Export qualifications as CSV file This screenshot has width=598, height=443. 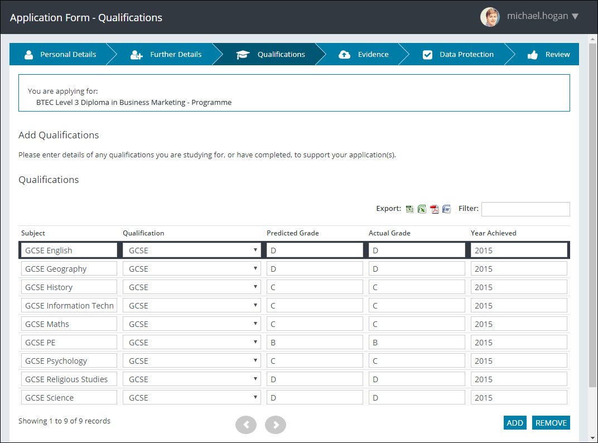410,209
